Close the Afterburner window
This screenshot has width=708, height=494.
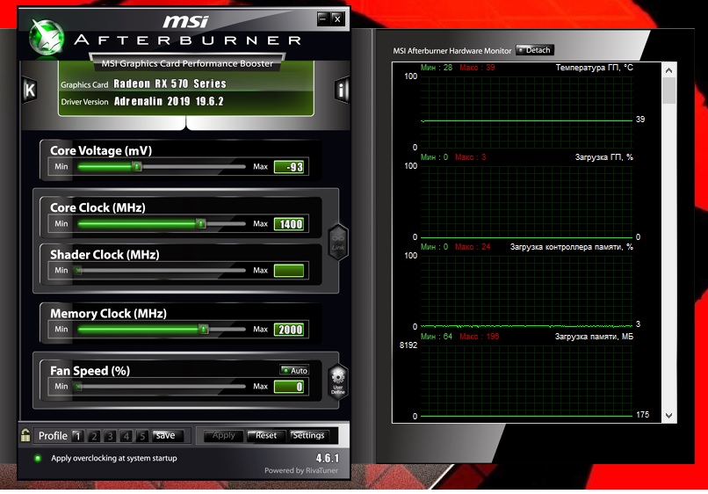pos(337,18)
